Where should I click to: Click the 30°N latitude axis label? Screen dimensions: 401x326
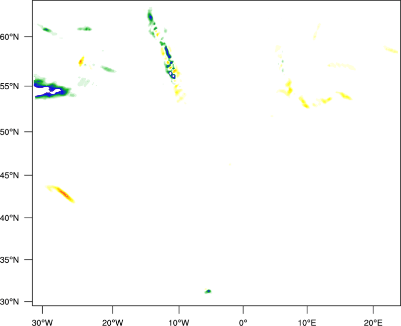(9, 302)
